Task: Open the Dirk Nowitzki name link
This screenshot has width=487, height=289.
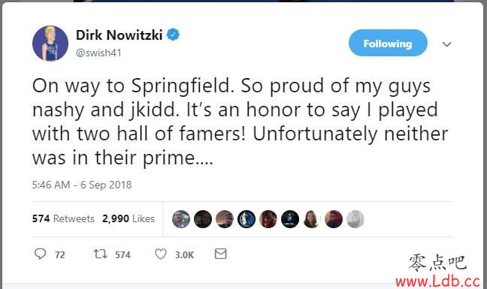Action: (x=119, y=35)
